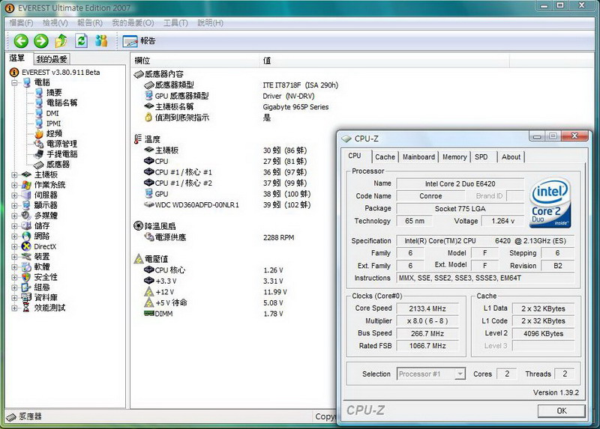
Task: Collapse the 電腦 tree node
Action: coord(14,82)
